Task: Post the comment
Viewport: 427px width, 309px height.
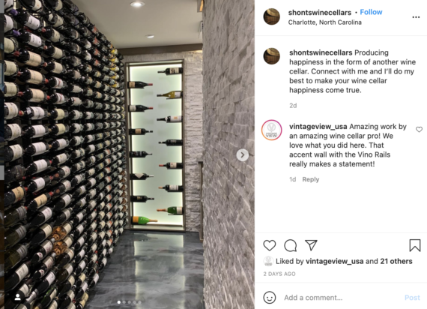Action: (x=412, y=298)
